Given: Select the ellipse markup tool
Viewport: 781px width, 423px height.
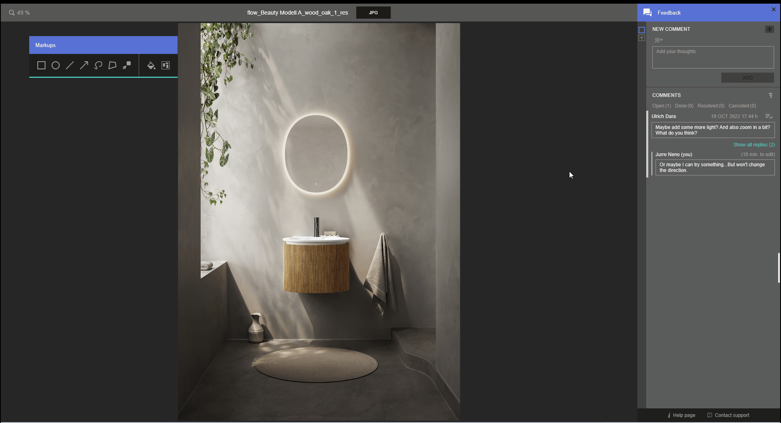Looking at the screenshot, I should [x=56, y=65].
